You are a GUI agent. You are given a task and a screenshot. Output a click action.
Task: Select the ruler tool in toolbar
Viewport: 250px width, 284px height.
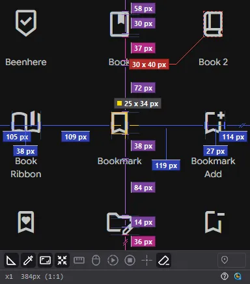[x=79, y=260]
